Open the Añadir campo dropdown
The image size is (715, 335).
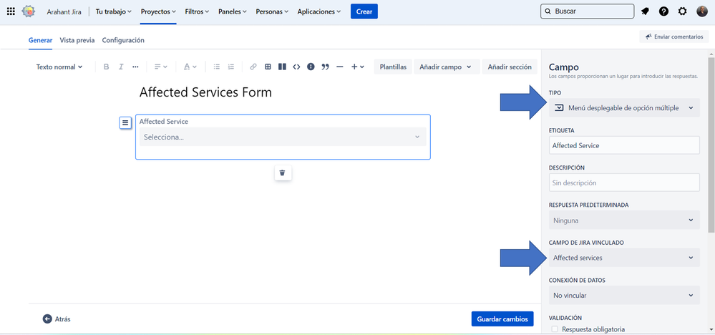(x=447, y=67)
